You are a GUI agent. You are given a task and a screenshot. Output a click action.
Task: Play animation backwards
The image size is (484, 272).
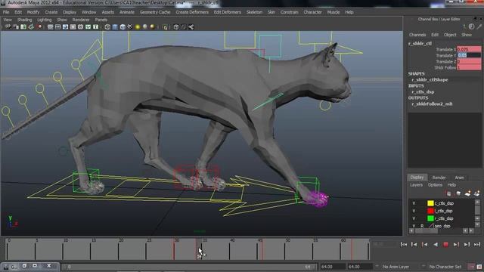[x=436, y=245]
